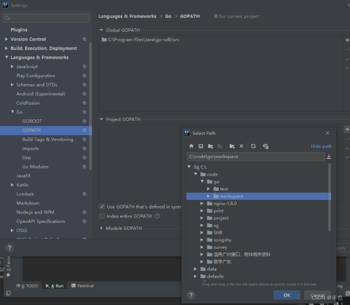Image resolution: width=350 pixels, height=305 pixels.
Task: Enable Index entire GOPATH checkbox
Action: tap(102, 216)
